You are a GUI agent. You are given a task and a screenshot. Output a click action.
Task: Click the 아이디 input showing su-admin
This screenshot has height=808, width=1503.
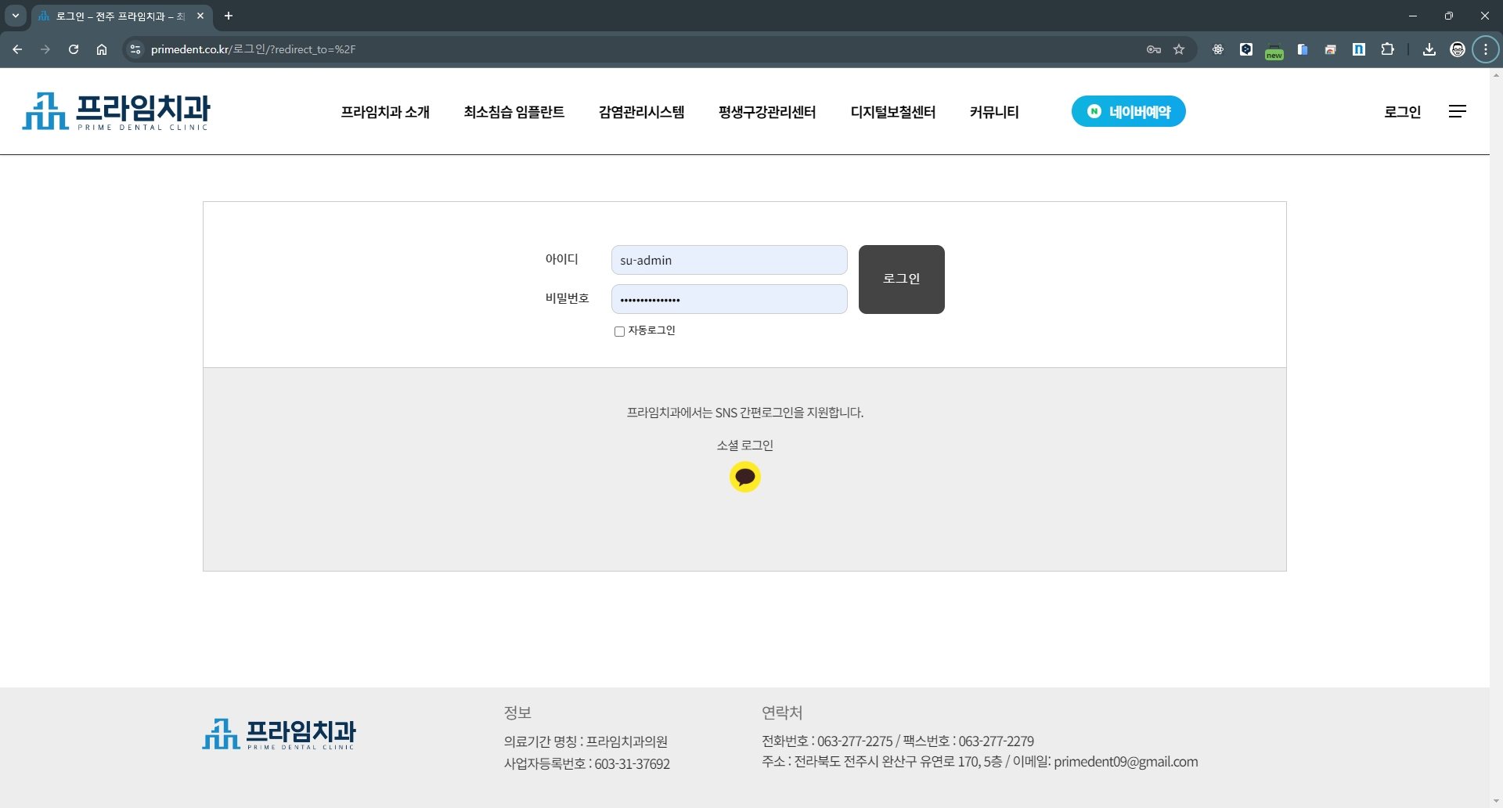point(729,259)
